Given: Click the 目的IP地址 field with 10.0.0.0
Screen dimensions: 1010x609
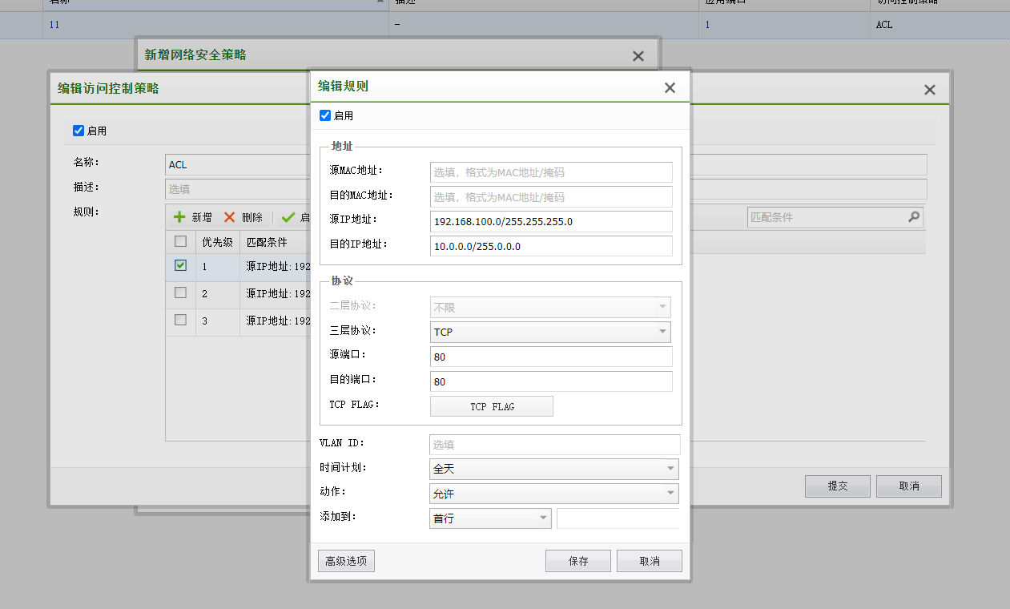Looking at the screenshot, I should 551,246.
